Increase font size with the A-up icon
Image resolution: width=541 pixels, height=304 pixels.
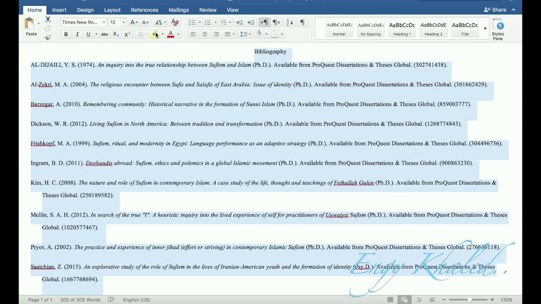tap(134, 22)
